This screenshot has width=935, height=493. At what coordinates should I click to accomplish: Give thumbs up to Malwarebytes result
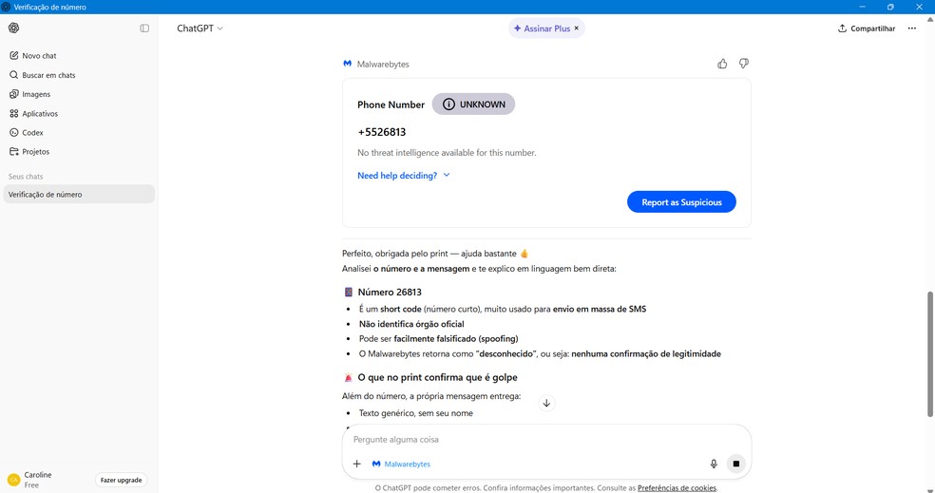pos(722,64)
